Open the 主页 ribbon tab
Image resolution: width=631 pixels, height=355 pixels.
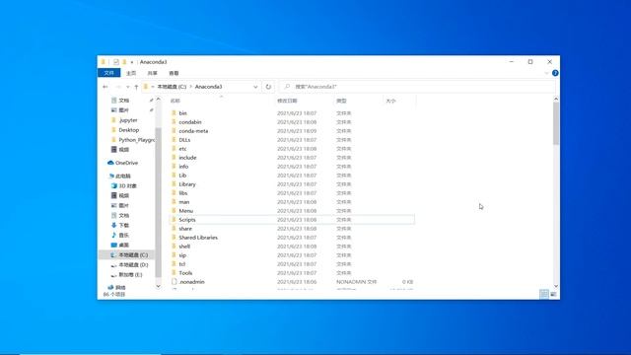(x=131, y=73)
